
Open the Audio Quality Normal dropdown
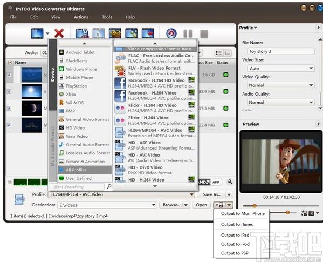tap(280, 102)
